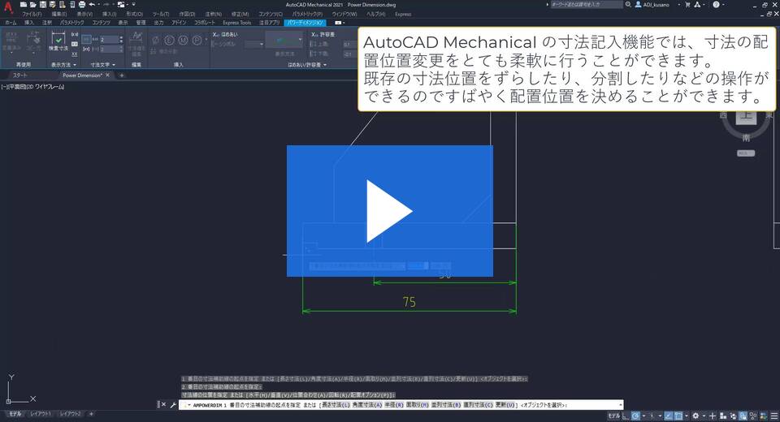Click the Save As icon in quick access toolbar
This screenshot has height=422, width=780.
point(52,5)
